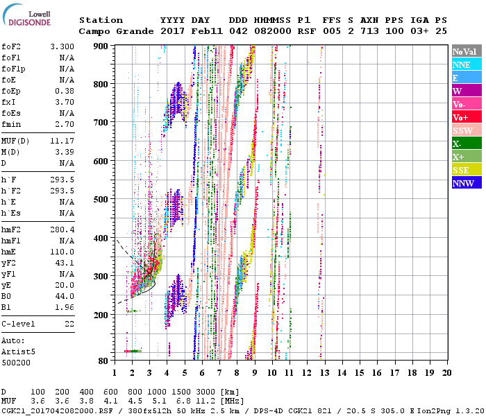
Task: Select the Vo- legend swatch
Action: [467, 104]
